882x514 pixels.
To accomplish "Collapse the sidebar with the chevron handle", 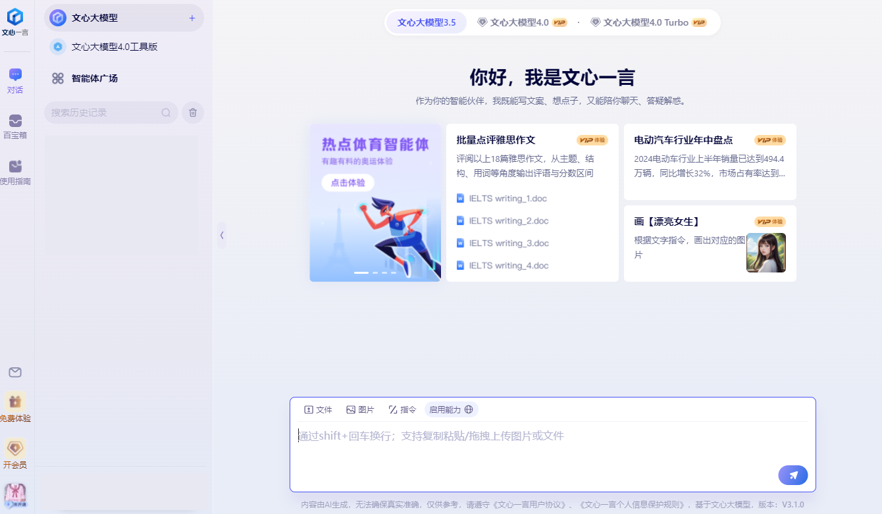I will (222, 235).
